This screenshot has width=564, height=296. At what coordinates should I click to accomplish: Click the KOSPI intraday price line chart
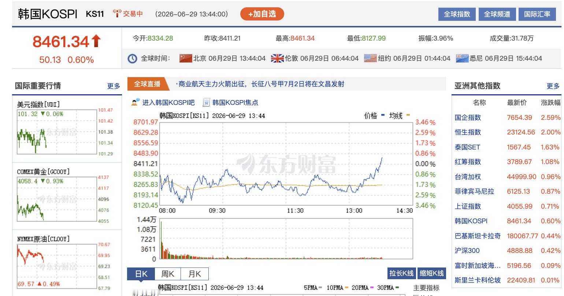286,164
